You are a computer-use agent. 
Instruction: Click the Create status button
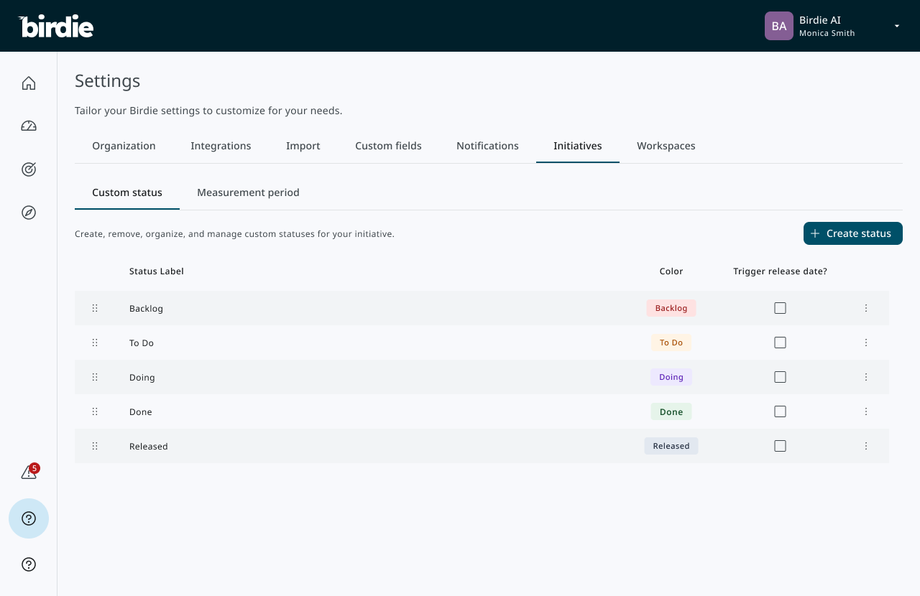(852, 233)
